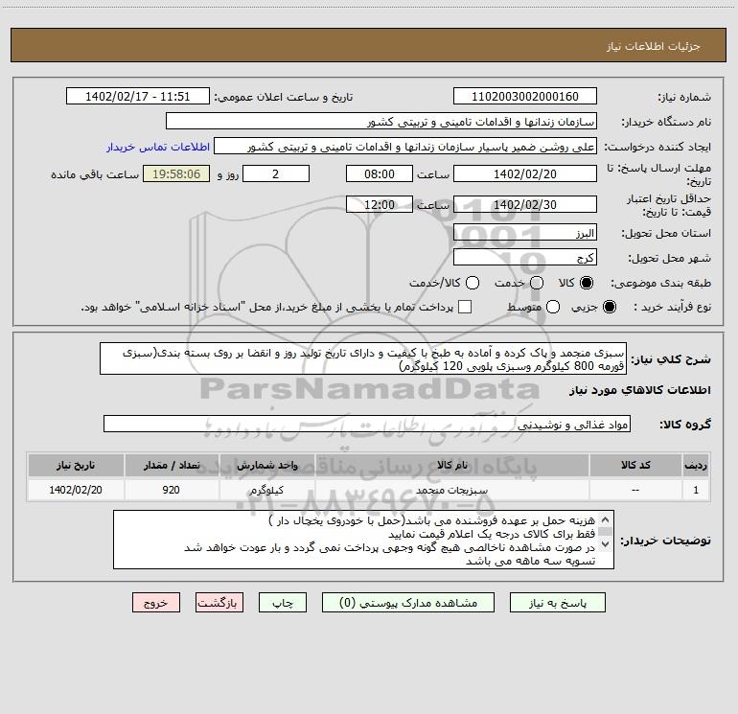738x714 pixels.
Task: Click the پاسخ به نیاز button
Action: point(558,603)
